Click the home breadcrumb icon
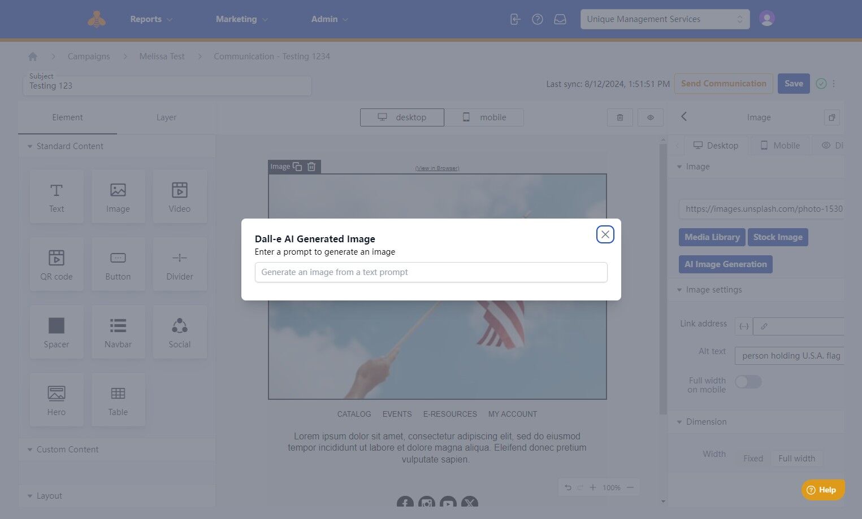The width and height of the screenshot is (862, 519). (x=33, y=56)
